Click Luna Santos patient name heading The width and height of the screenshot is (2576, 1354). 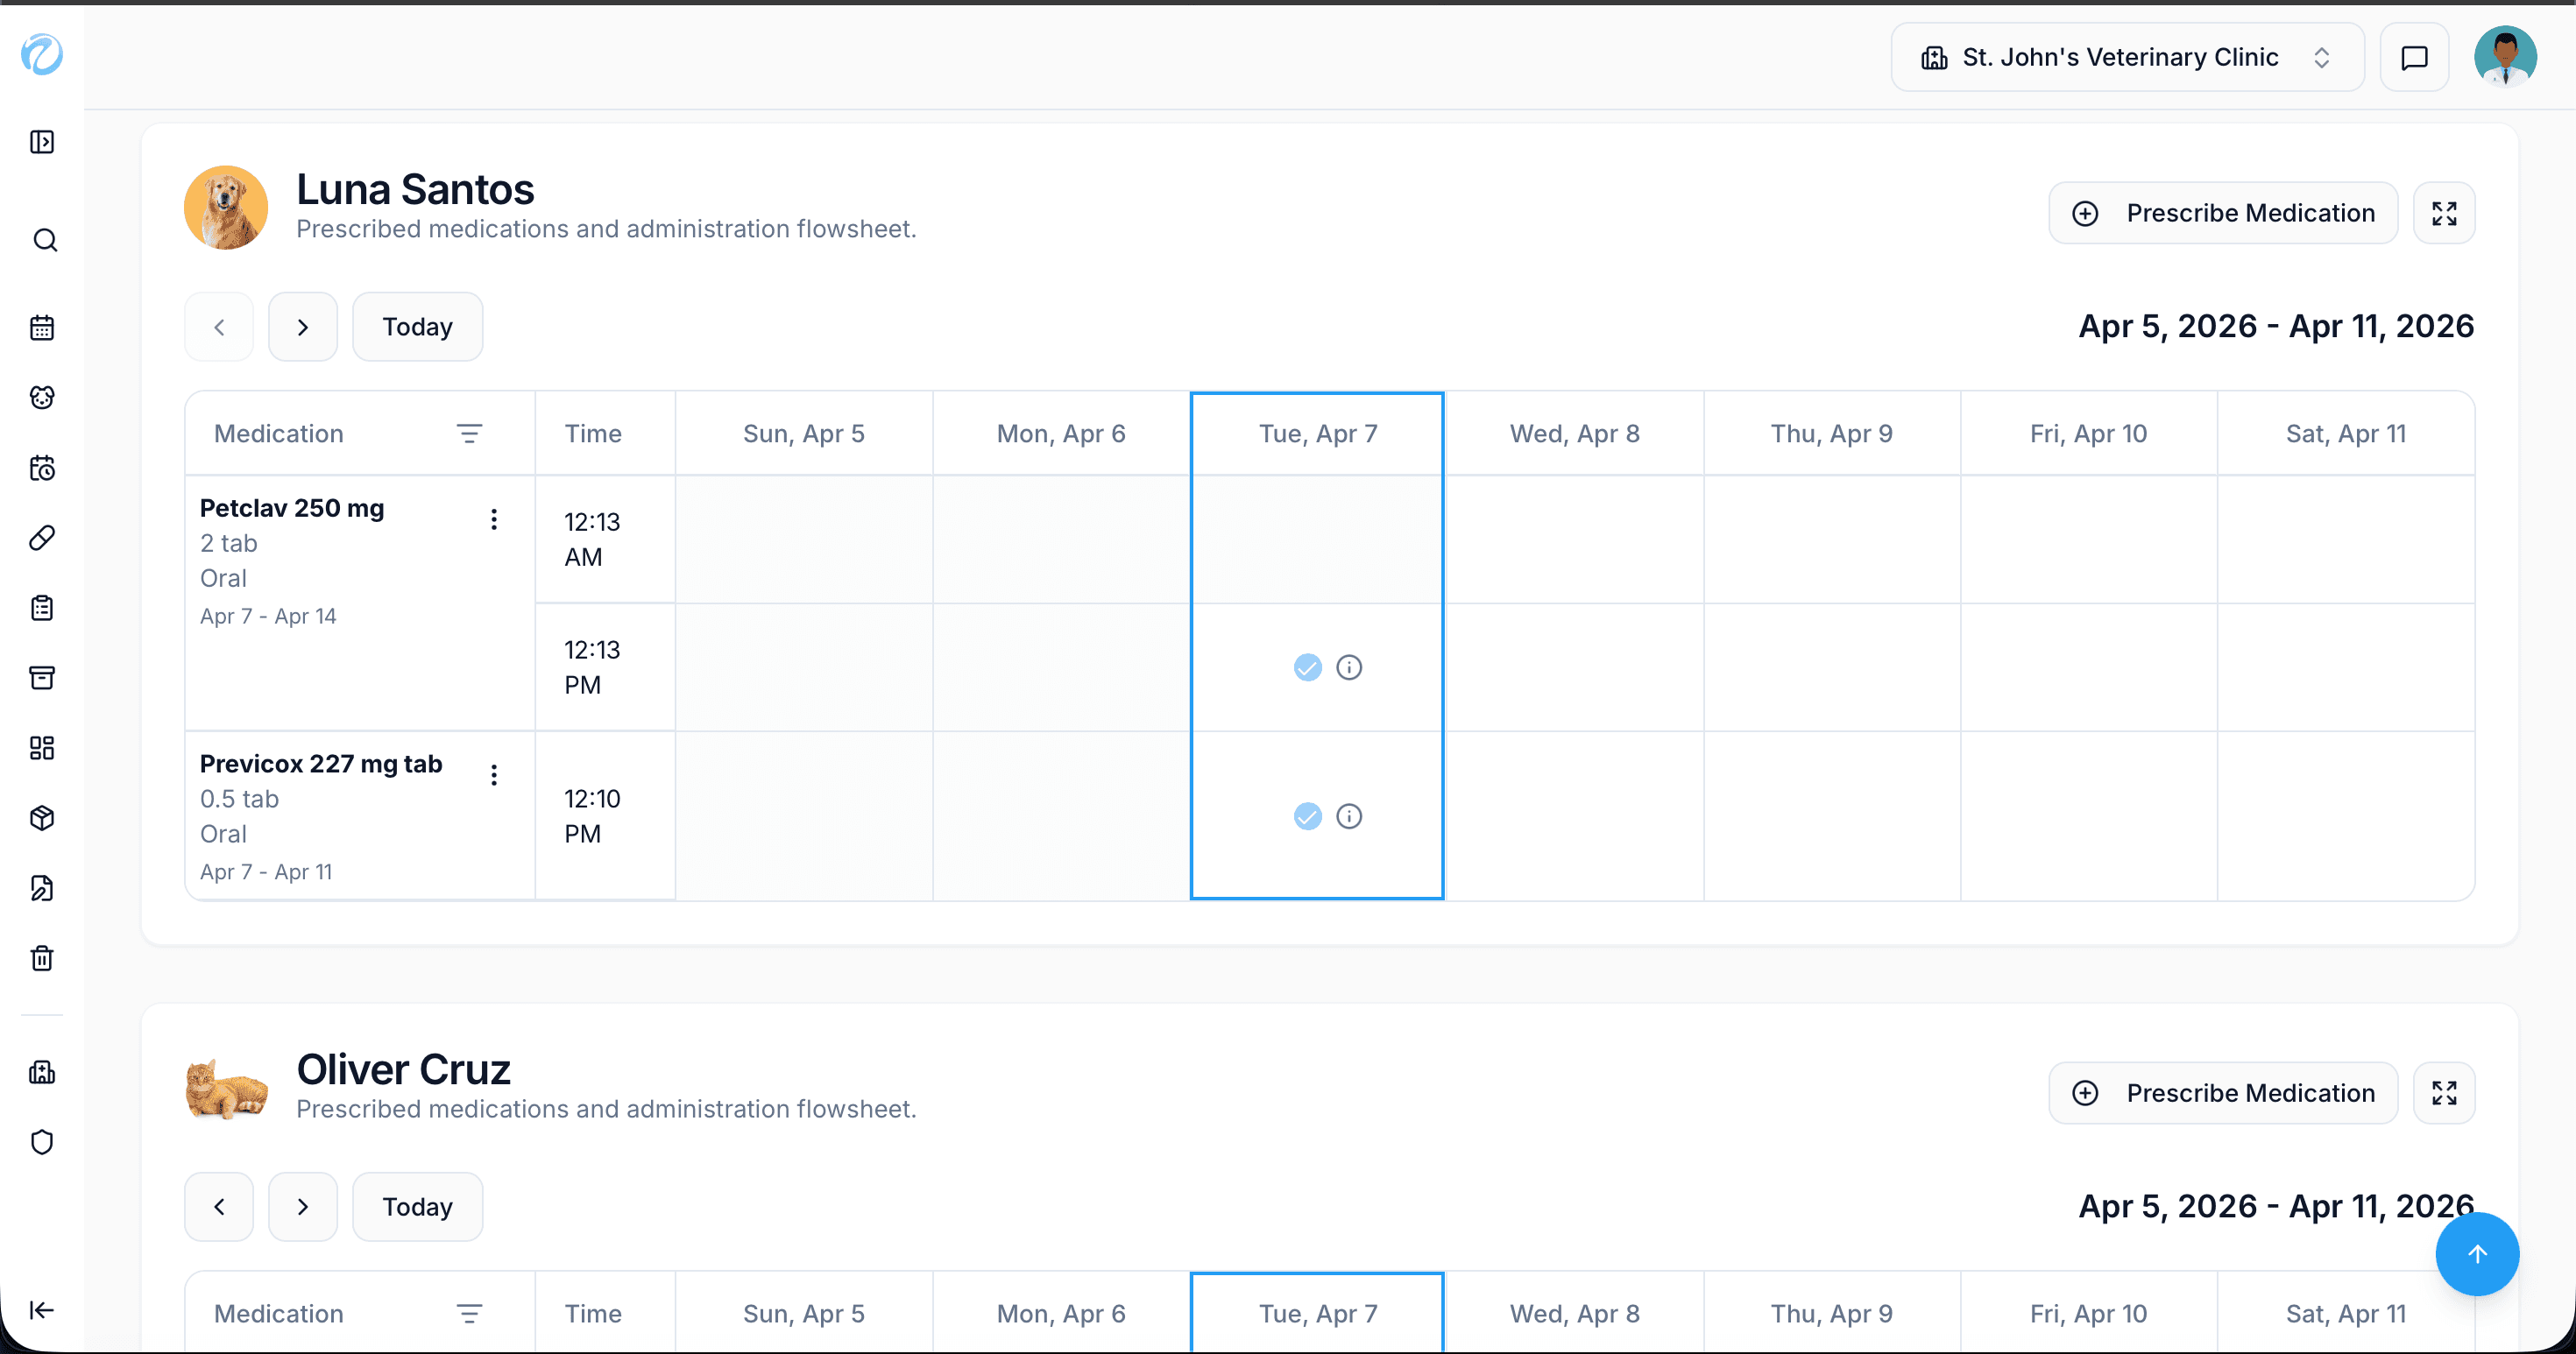[x=415, y=189]
